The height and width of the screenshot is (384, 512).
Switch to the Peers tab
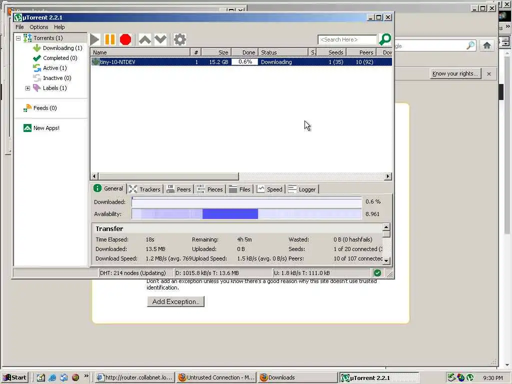178,189
